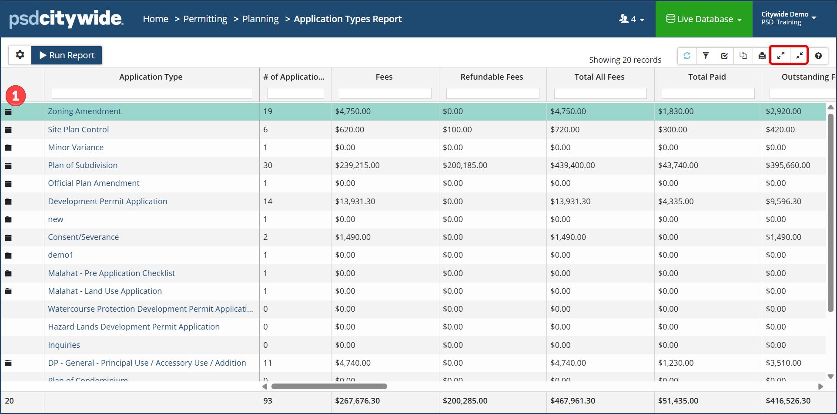Open report settings gear icon
Image resolution: width=837 pixels, height=414 pixels.
pyautogui.click(x=20, y=55)
